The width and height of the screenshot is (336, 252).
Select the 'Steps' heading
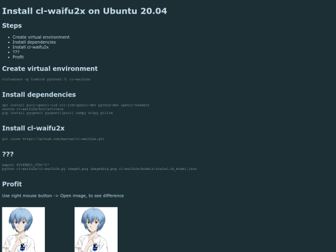[12, 26]
